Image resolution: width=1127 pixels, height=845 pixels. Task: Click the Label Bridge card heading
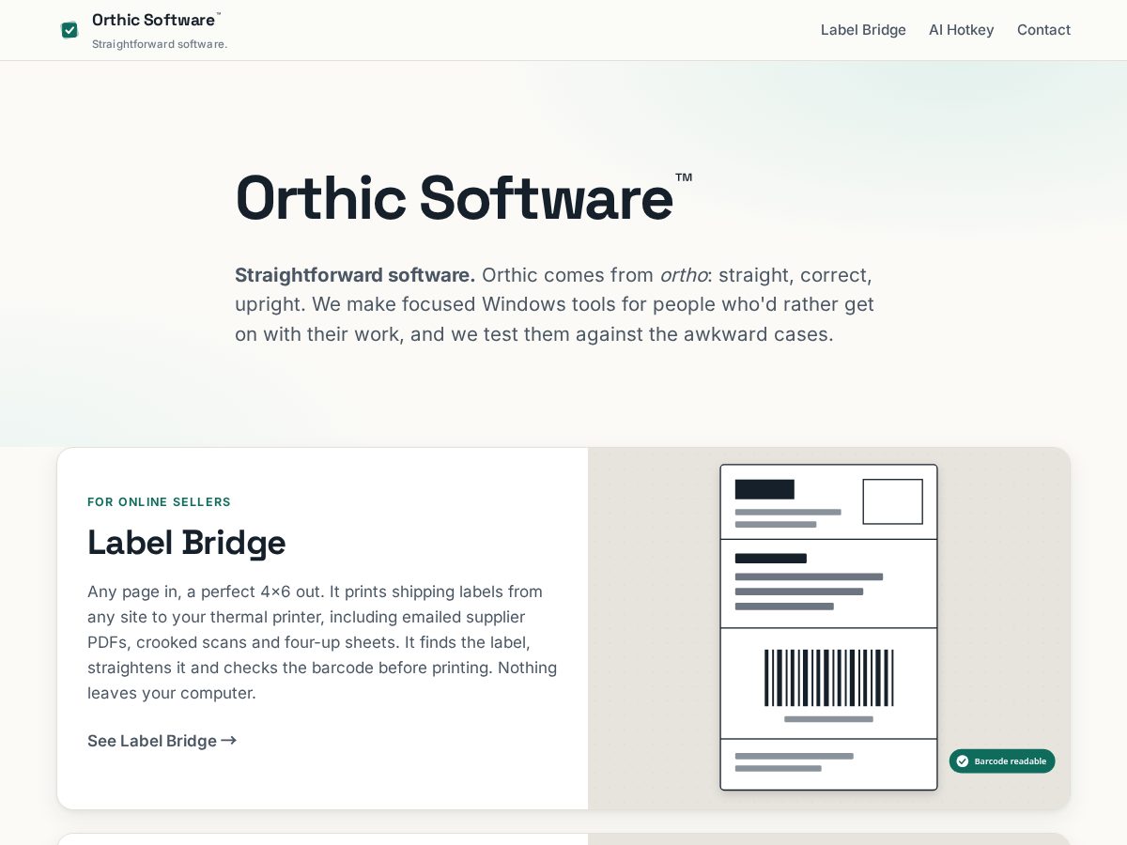(186, 543)
